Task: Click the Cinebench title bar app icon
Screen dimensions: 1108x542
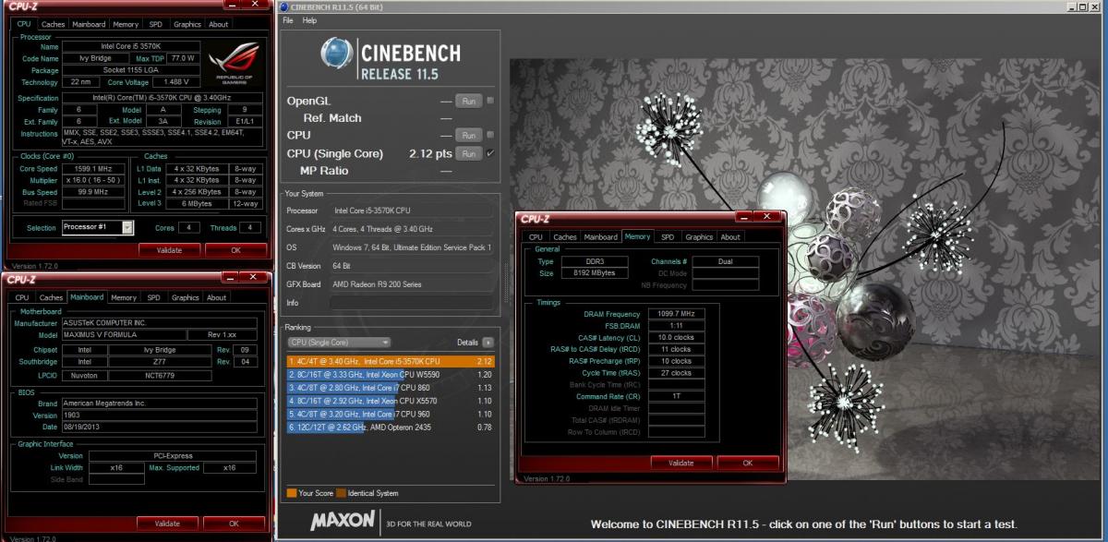Action: coord(286,6)
